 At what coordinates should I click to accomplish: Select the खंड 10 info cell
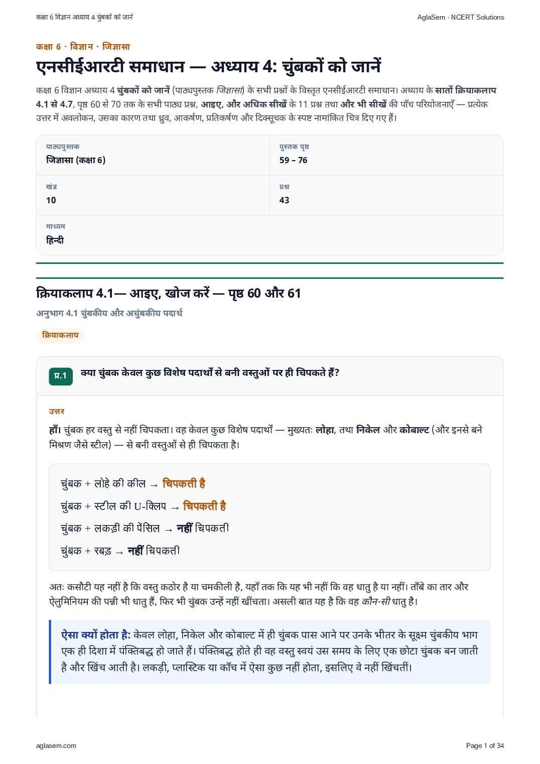pyautogui.click(x=153, y=195)
